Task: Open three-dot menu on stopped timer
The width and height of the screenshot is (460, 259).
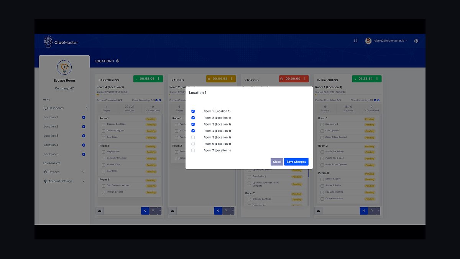Action: pyautogui.click(x=304, y=79)
